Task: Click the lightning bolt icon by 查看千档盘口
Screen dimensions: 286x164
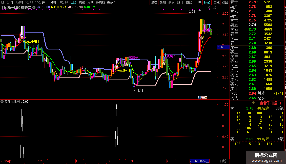Action: click(x=253, y=103)
